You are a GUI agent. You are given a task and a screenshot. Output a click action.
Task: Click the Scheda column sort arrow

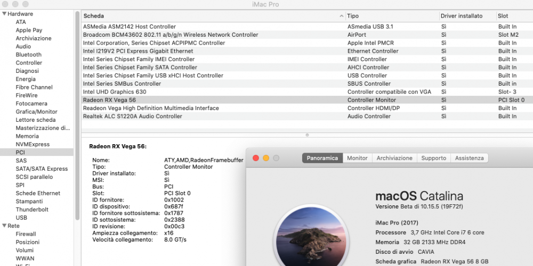tap(341, 16)
